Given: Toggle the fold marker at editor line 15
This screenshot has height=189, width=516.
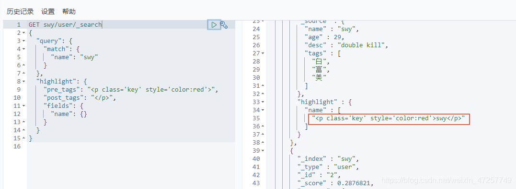Looking at the screenshot, I should tap(23, 138).
